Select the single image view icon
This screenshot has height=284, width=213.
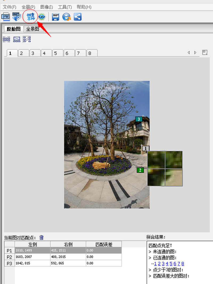[17, 39]
